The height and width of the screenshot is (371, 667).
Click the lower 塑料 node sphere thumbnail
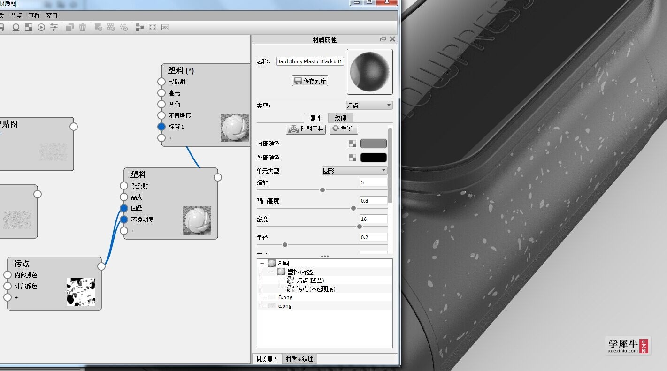pos(197,220)
